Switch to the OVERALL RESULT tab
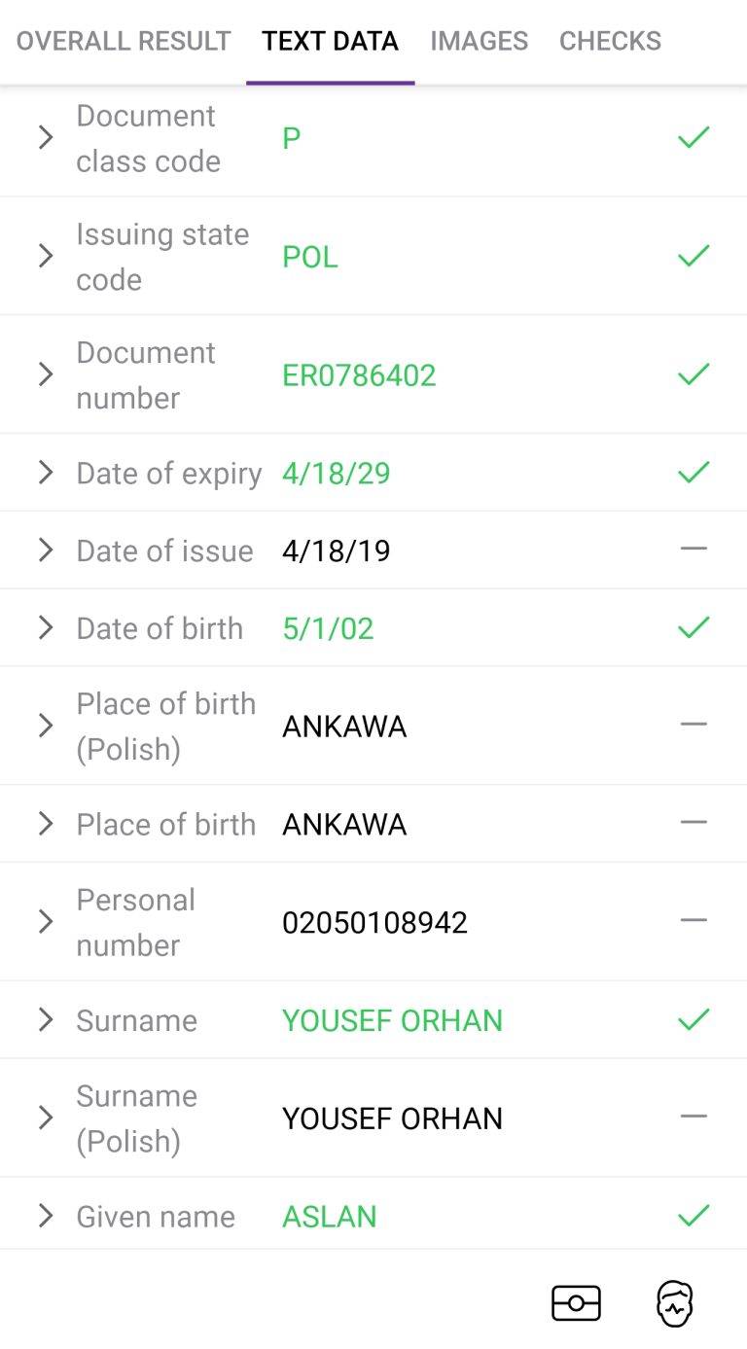 tap(124, 41)
